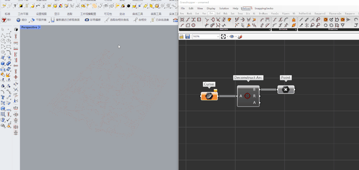Click the B output of Deconstruct Arc
The height and width of the screenshot is (170, 359).
click(255, 90)
